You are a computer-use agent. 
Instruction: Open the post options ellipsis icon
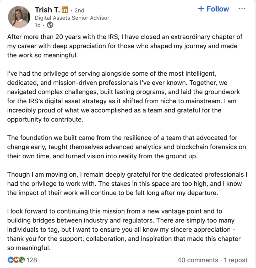(x=242, y=9)
